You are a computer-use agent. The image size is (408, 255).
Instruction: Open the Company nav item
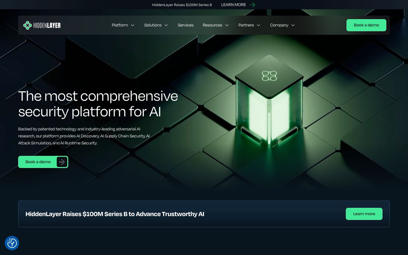pyautogui.click(x=279, y=25)
